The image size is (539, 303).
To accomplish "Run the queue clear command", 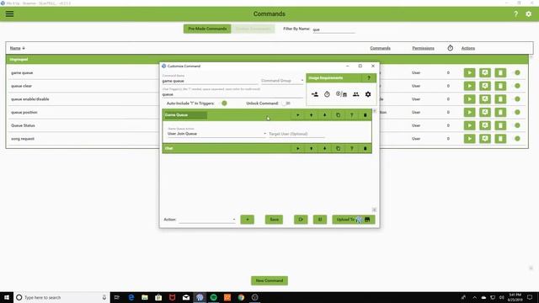I will click(x=469, y=86).
